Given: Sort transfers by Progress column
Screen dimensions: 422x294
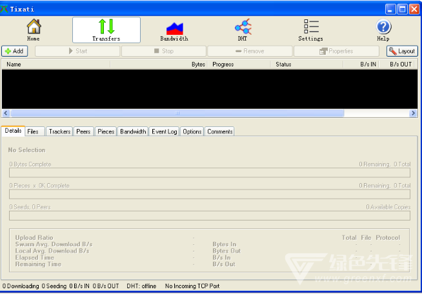Looking at the screenshot, I should click(239, 64).
